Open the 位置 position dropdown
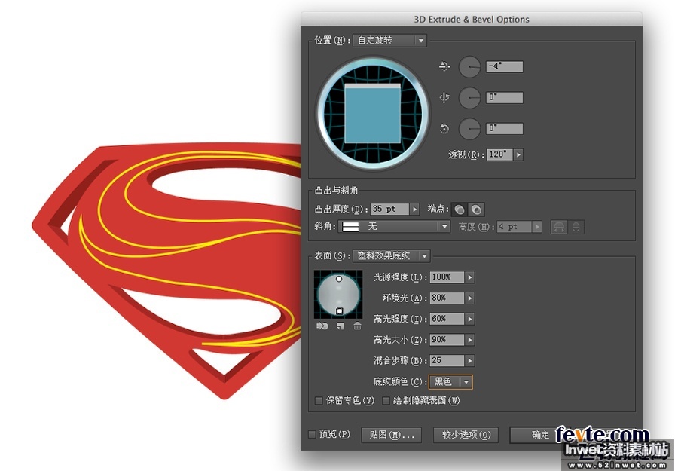Viewport: 678px width, 471px height. (x=390, y=41)
